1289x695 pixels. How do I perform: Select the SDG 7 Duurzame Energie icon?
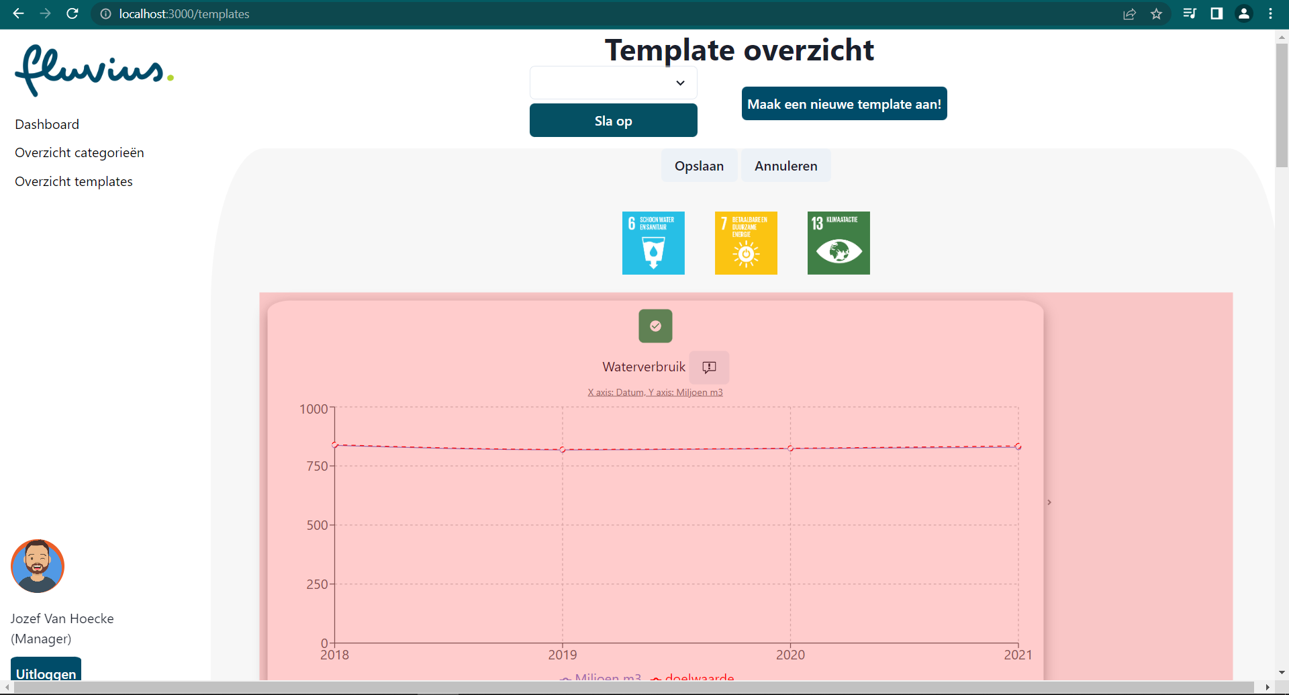click(x=746, y=242)
